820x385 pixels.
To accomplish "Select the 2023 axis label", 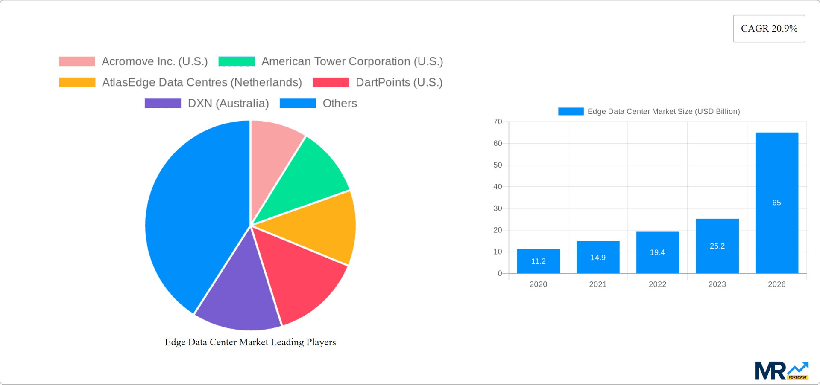I will 717,284.
